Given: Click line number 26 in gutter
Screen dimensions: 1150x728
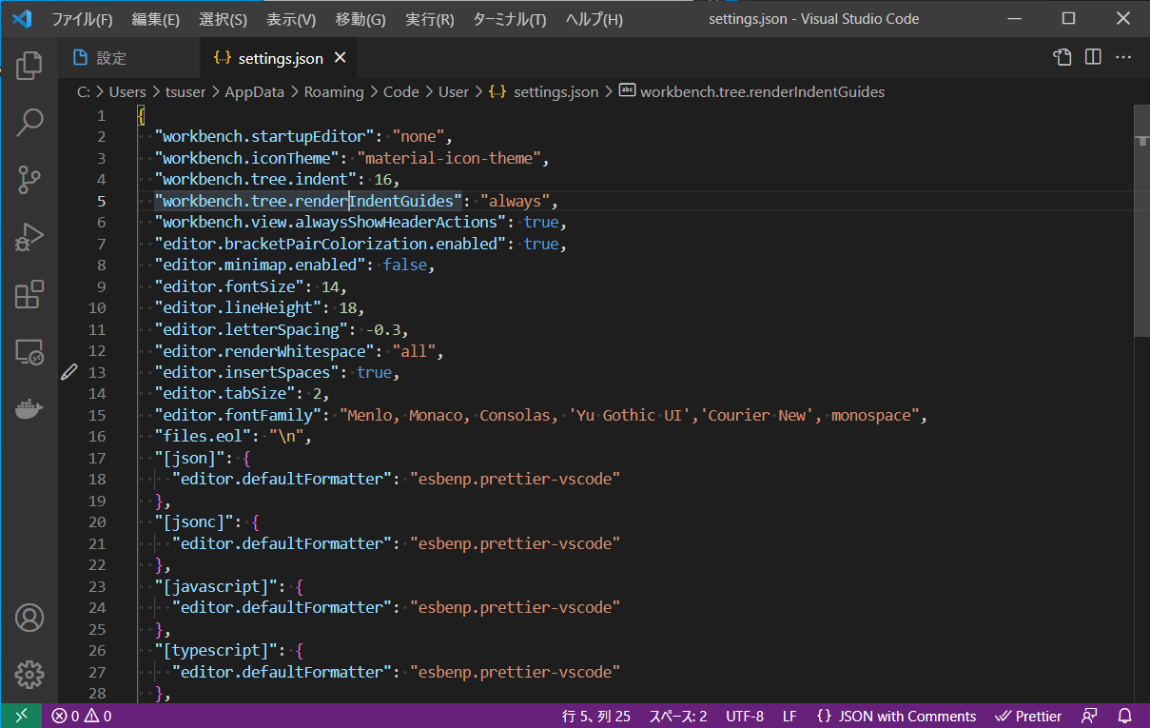Looking at the screenshot, I should (97, 650).
